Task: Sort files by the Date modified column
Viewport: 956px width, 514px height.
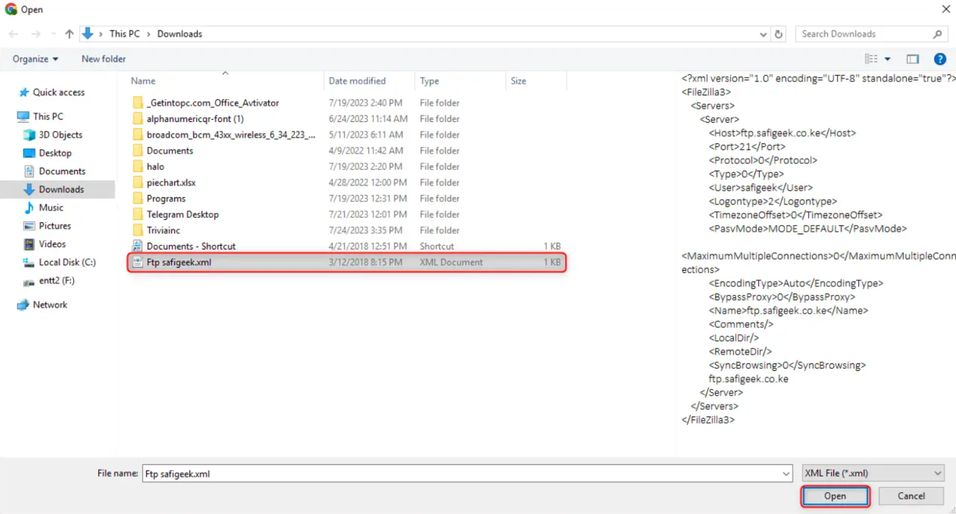Action: [357, 81]
